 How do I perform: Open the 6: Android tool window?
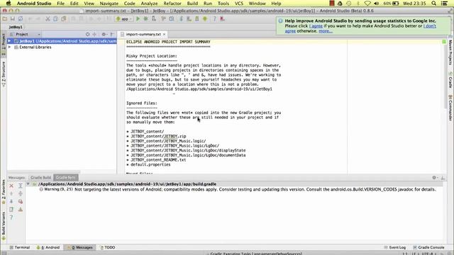[x=48, y=247]
